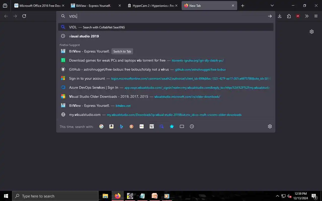This screenshot has height=201, width=322.
Task: Open Visual Studio Older Downloads suggestion
Action: tap(166, 96)
